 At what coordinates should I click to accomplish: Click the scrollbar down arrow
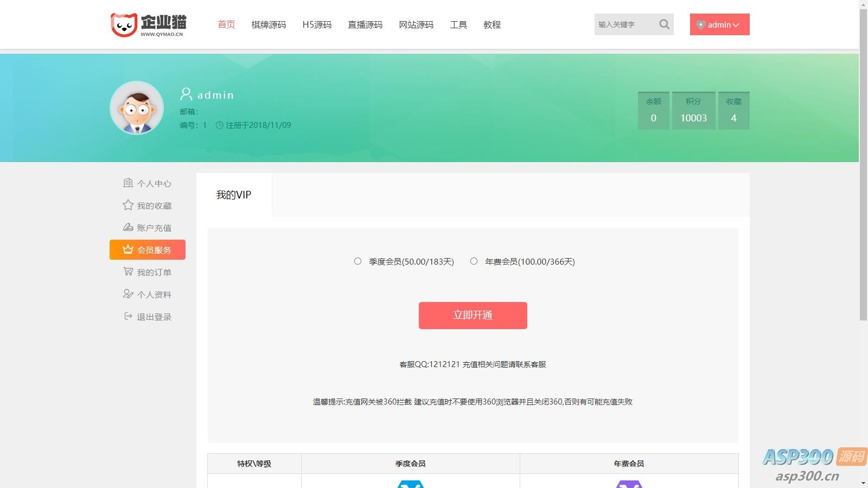[x=863, y=483]
